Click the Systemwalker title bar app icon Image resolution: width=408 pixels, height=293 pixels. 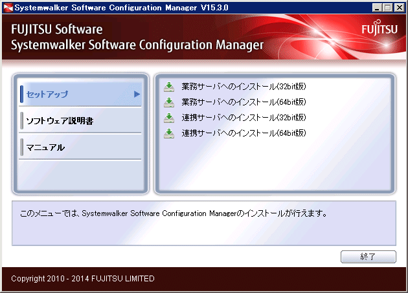[x=8, y=8]
